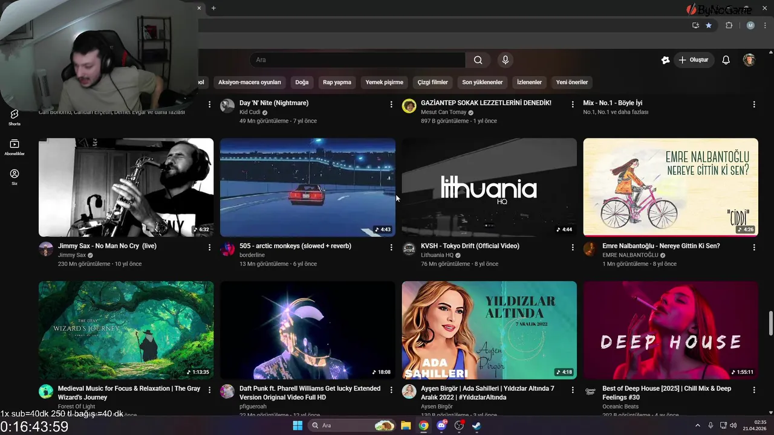
Task: Play the Yıldızlar Altında Ada Sahilleri thumbnail
Action: [489, 330]
